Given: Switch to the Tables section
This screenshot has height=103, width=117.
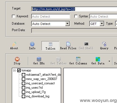Looking at the screenshot, I should pyautogui.click(x=50, y=46).
